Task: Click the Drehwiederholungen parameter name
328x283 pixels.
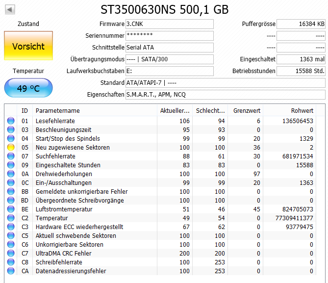Action: click(x=64, y=174)
